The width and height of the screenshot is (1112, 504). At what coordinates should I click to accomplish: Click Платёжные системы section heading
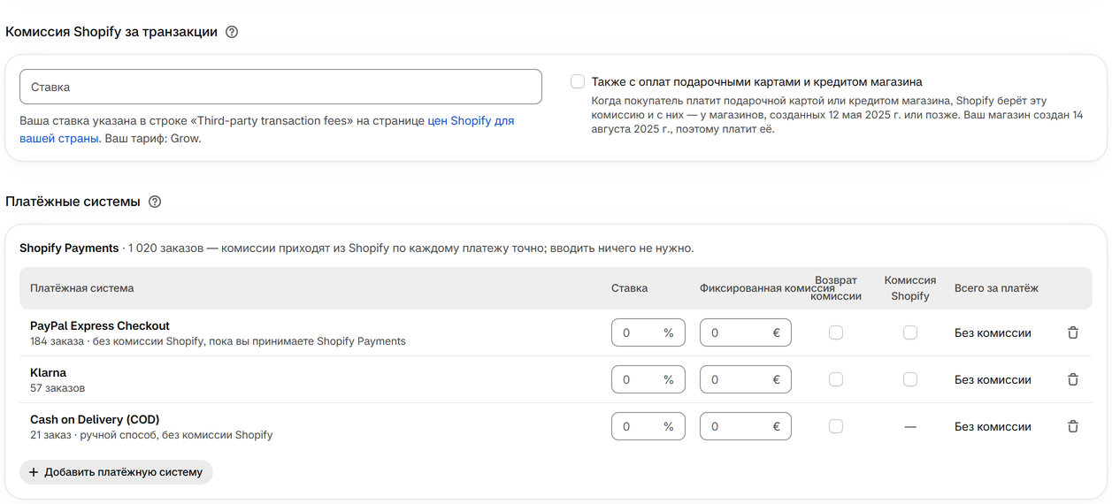(x=73, y=202)
